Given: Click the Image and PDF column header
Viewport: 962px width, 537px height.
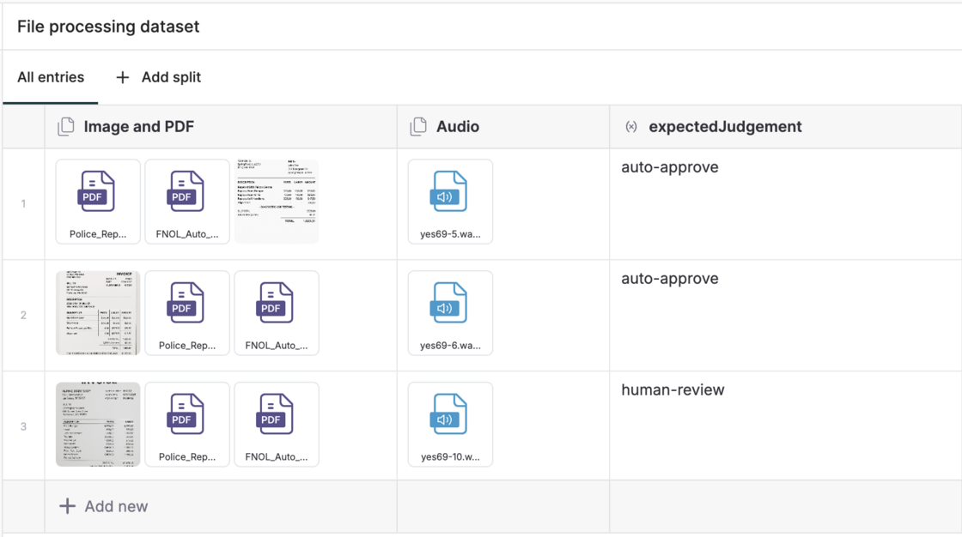Looking at the screenshot, I should click(221, 126).
